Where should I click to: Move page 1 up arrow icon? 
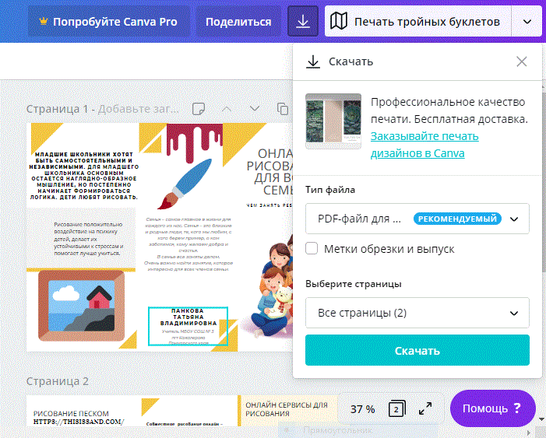coord(227,109)
